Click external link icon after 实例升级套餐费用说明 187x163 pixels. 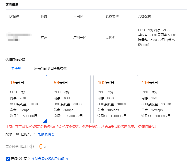pyautogui.click(x=66, y=159)
